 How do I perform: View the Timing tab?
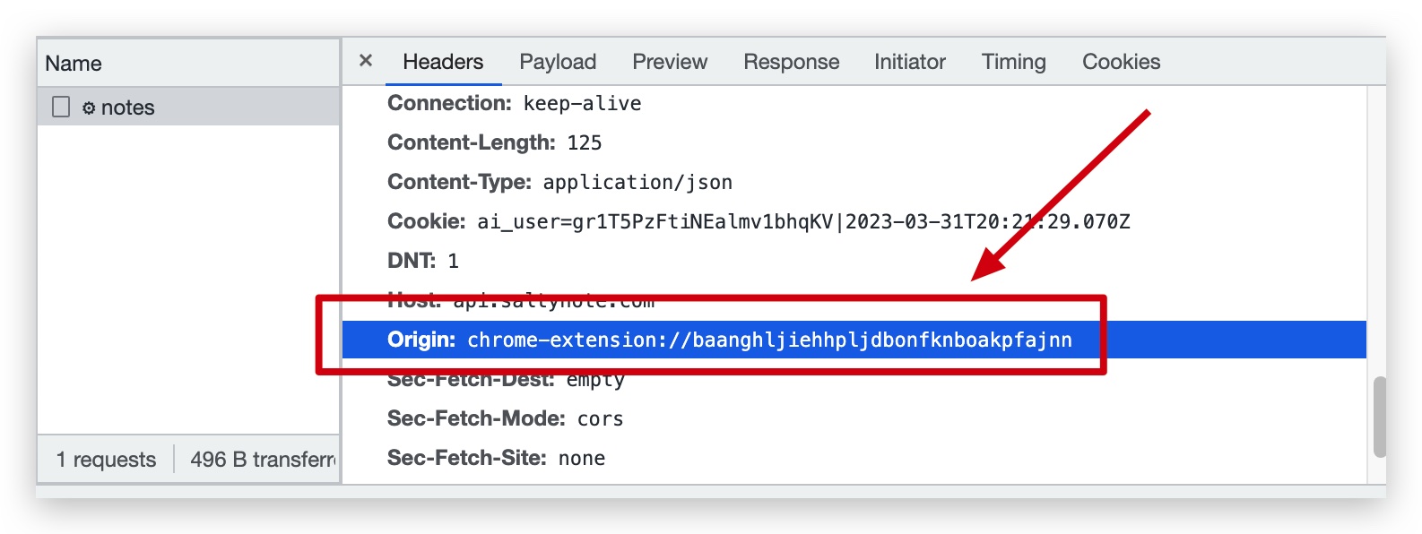[1012, 61]
